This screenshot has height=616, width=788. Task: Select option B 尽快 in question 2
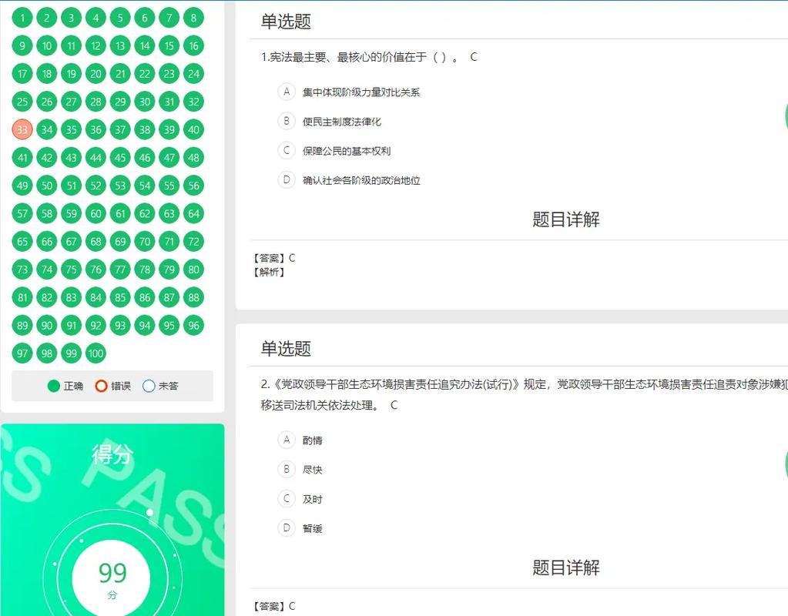click(x=287, y=469)
